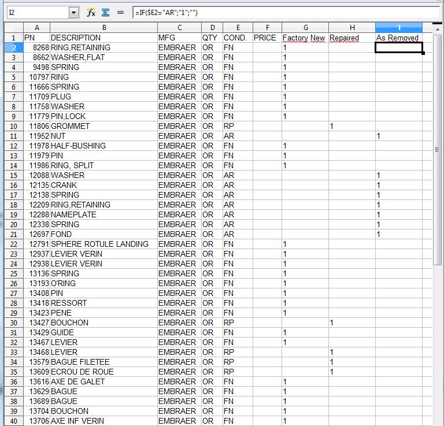Click the GUIDE description cell

tap(103, 332)
